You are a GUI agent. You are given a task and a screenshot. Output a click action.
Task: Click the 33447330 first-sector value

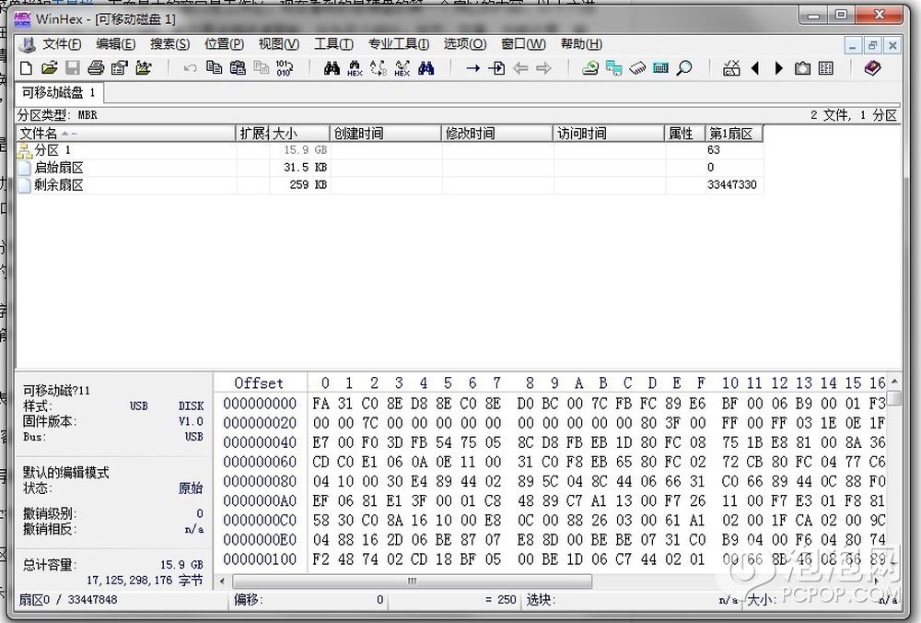pos(732,185)
